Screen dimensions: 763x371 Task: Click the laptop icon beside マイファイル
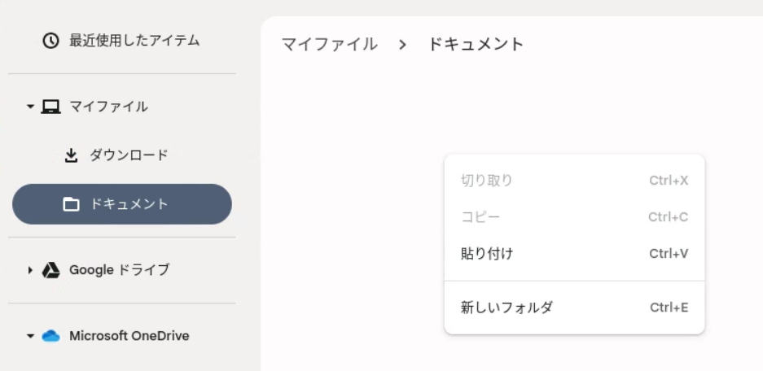click(x=50, y=107)
